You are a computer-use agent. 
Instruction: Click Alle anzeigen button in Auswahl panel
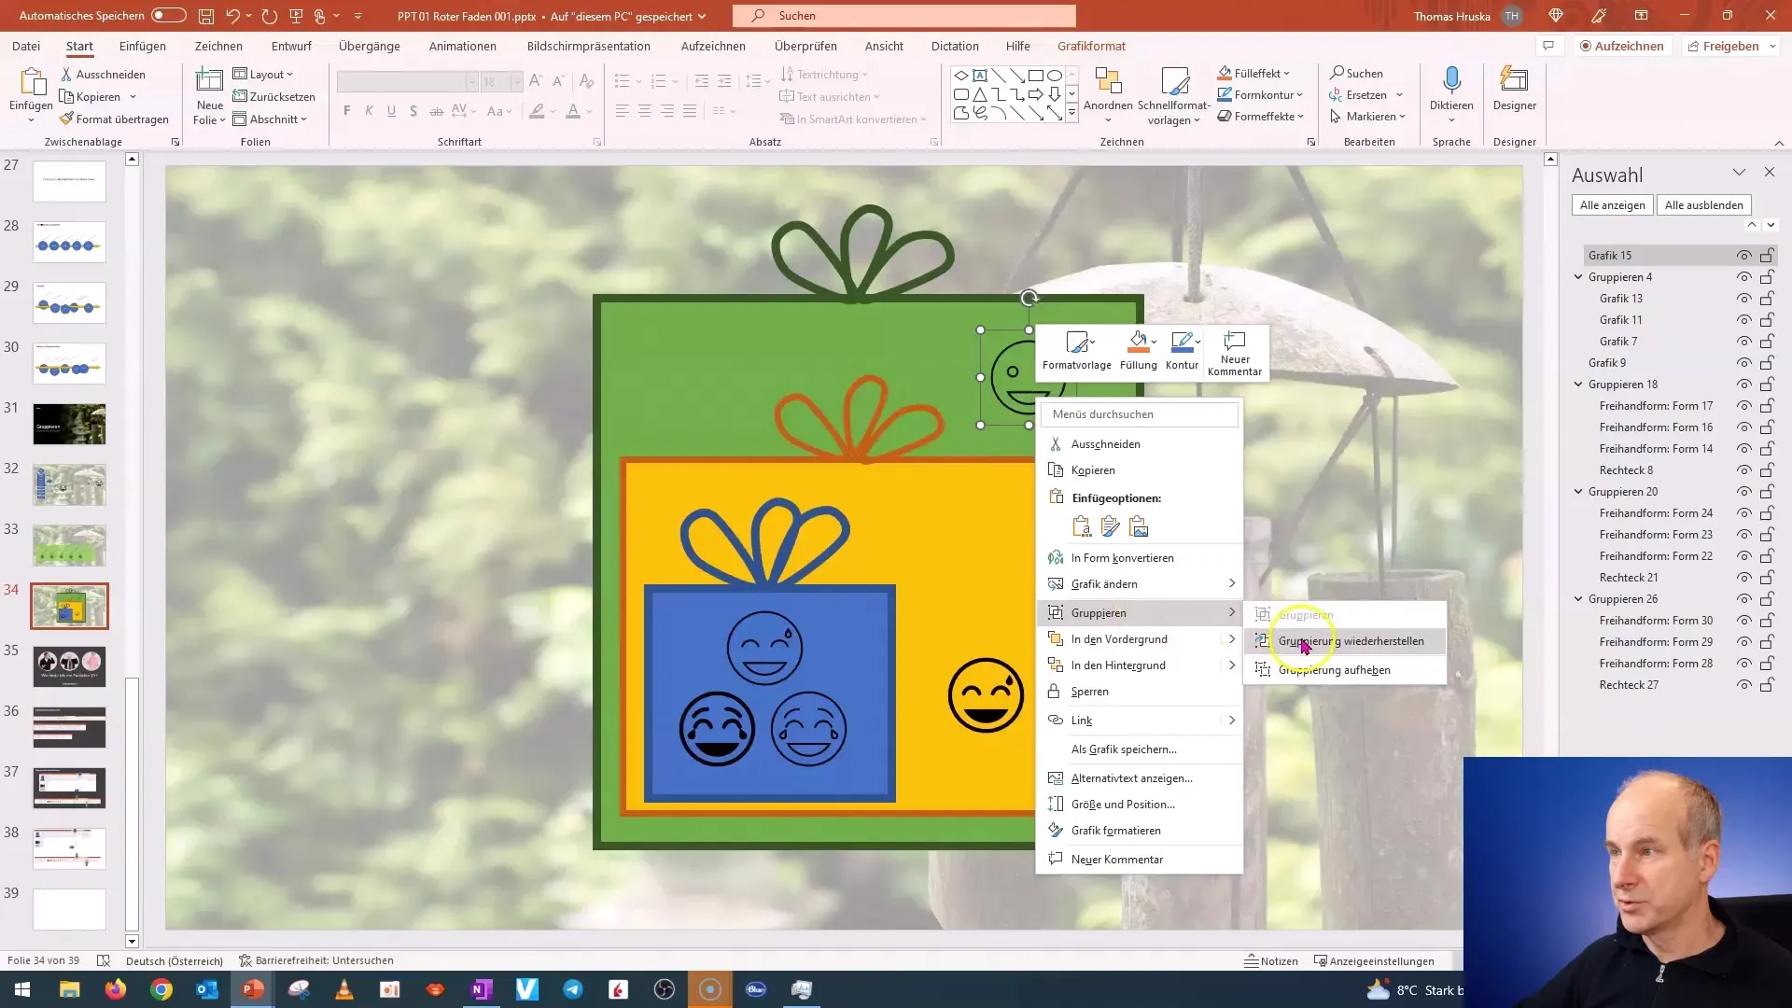point(1612,204)
